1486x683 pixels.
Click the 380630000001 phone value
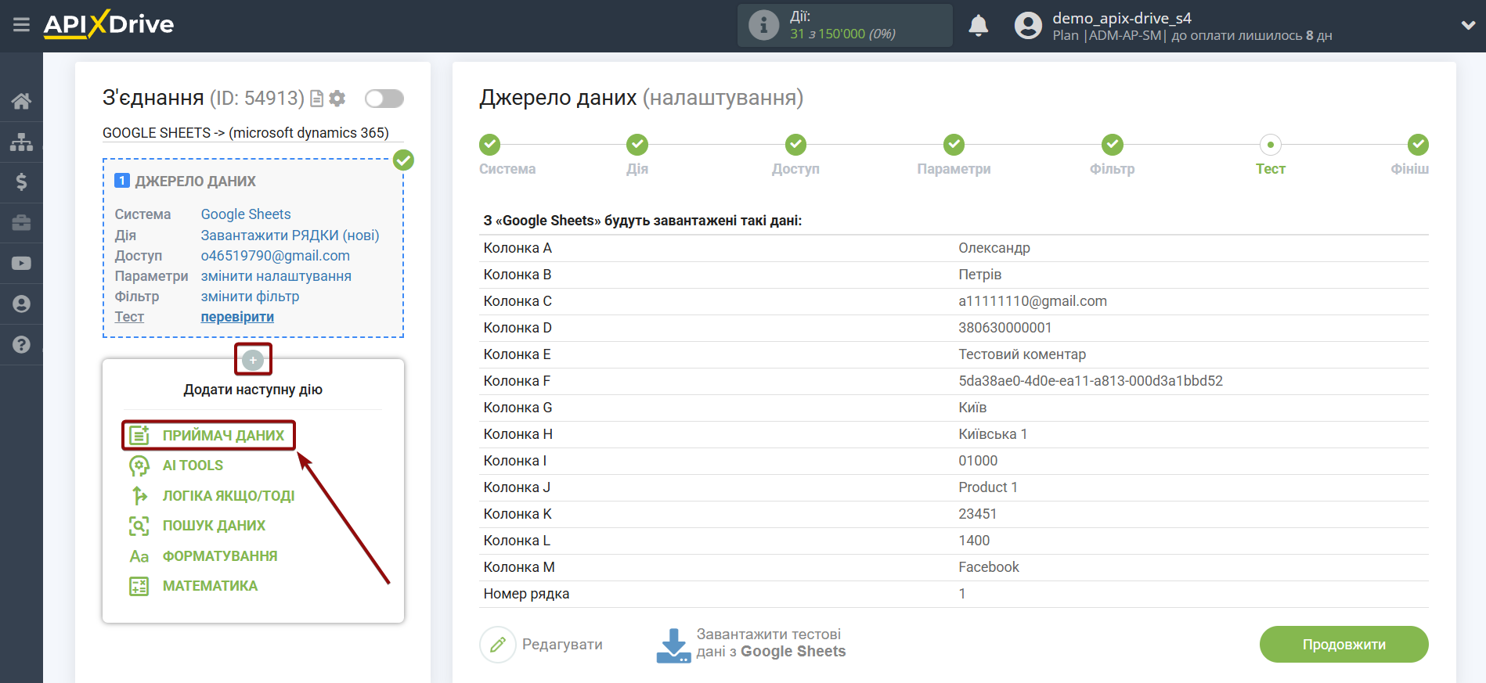tap(1005, 328)
